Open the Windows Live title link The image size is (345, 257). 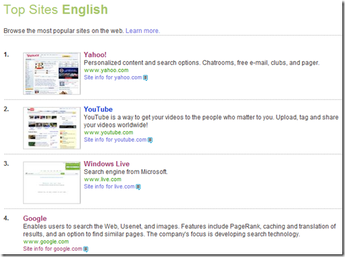pos(107,164)
